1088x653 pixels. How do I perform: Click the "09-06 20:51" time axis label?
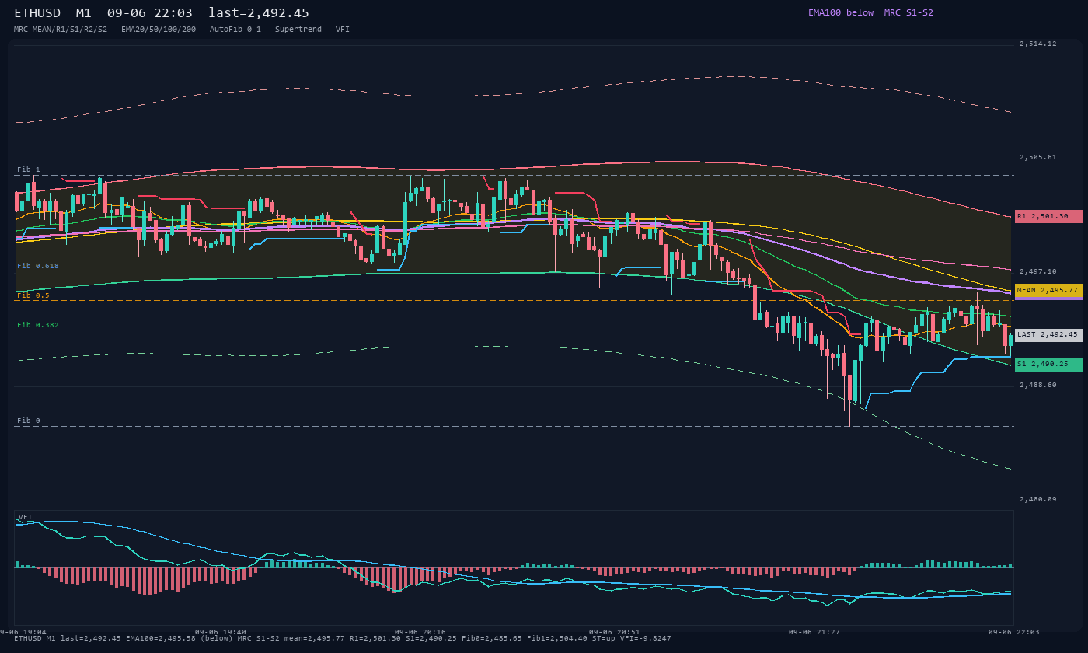pyautogui.click(x=615, y=632)
